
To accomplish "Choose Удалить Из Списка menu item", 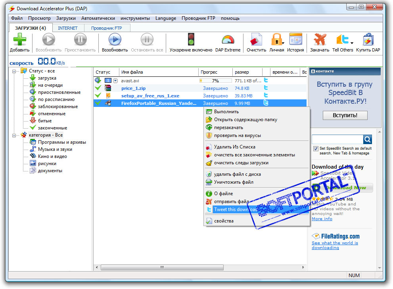I will pyautogui.click(x=257, y=147).
